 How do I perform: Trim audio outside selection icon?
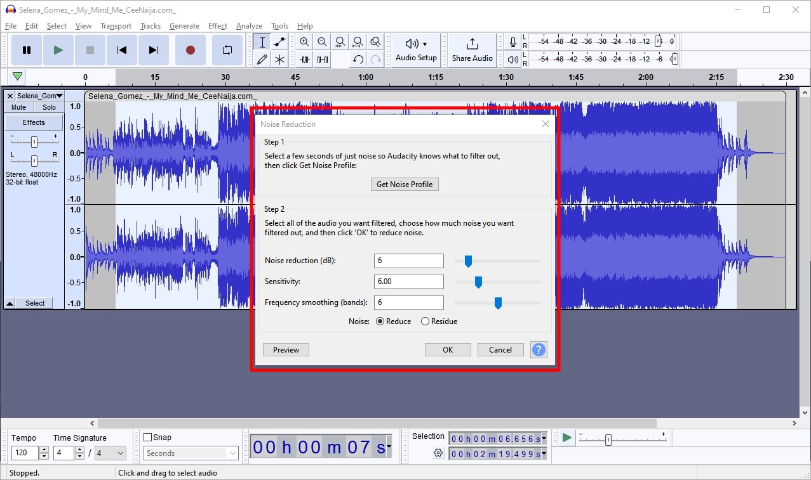(x=305, y=60)
